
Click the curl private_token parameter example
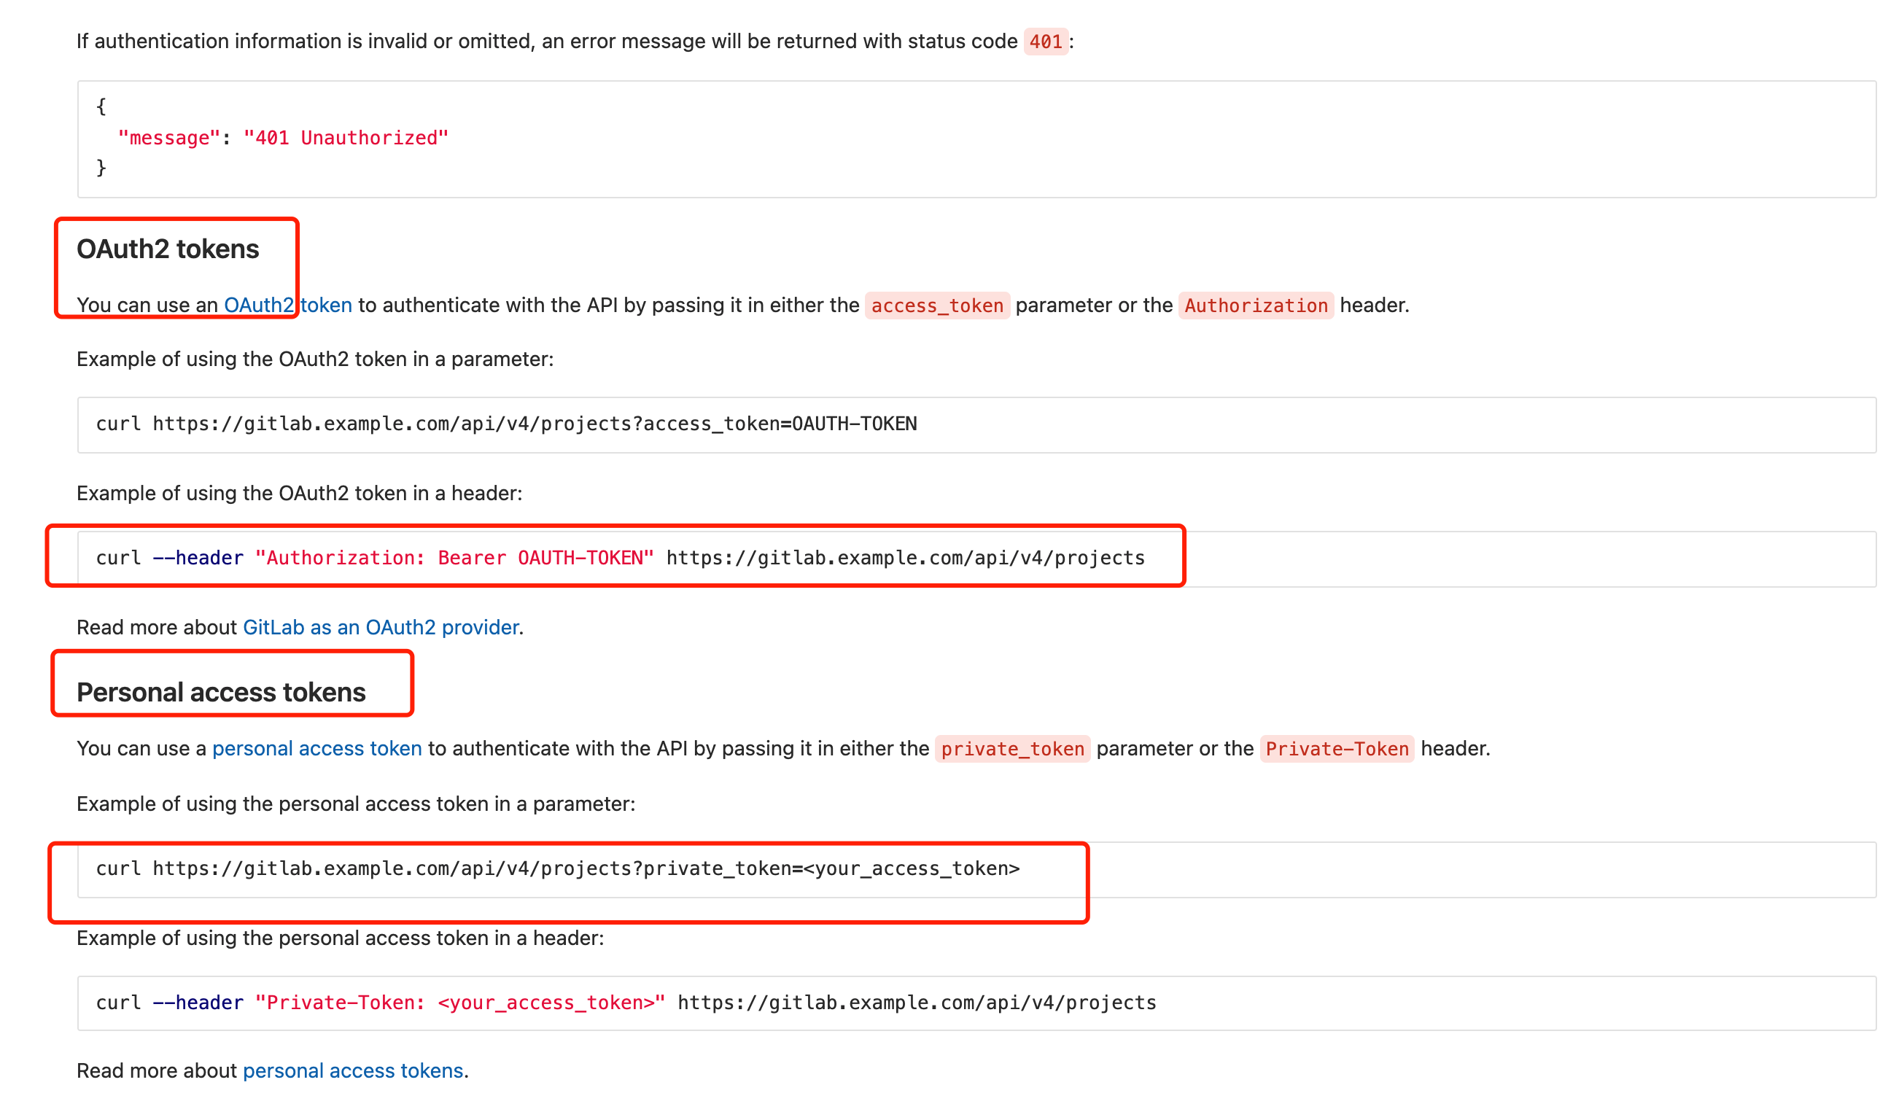558,868
